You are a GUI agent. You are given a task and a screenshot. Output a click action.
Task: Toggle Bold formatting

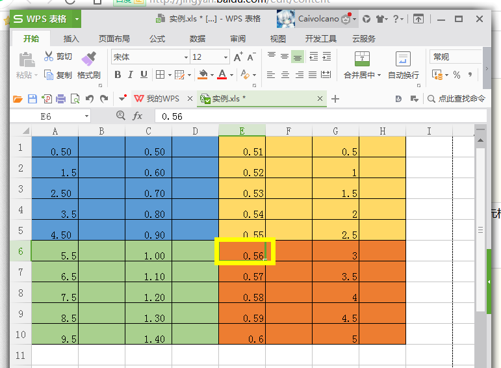(118, 75)
